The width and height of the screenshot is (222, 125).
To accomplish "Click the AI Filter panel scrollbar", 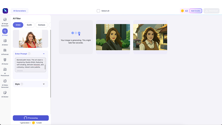I will (50, 64).
